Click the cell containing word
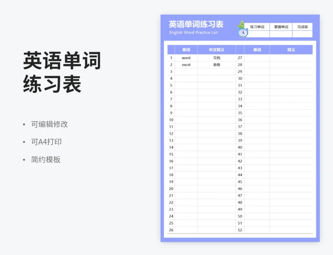This screenshot has width=333, height=255. point(186,58)
